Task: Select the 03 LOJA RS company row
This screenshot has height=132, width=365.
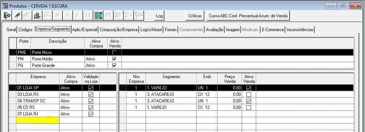Action: [38, 94]
